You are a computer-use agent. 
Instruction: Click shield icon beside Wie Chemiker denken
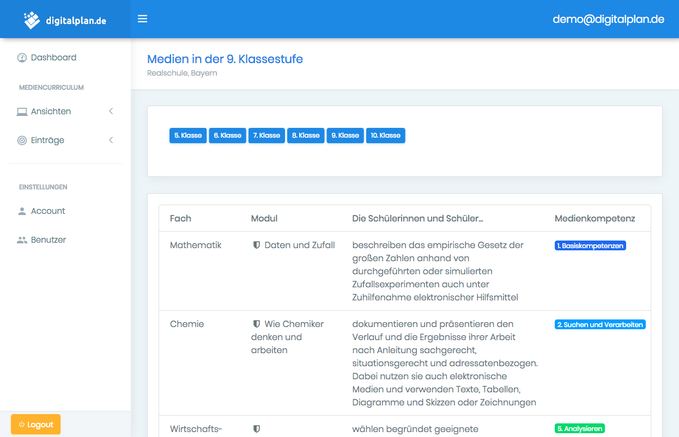pyautogui.click(x=257, y=324)
